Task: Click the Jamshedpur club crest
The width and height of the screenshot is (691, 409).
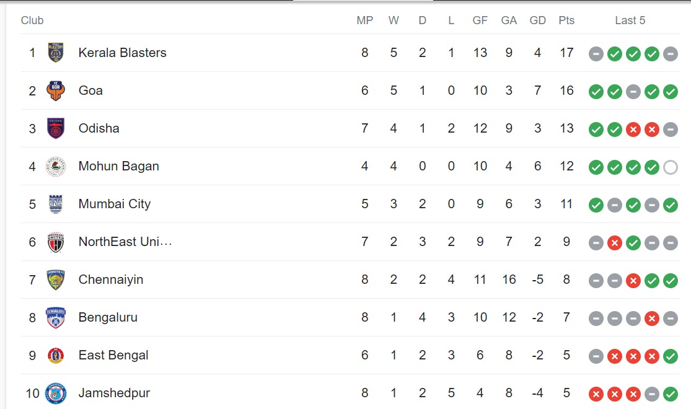Action: [x=56, y=393]
